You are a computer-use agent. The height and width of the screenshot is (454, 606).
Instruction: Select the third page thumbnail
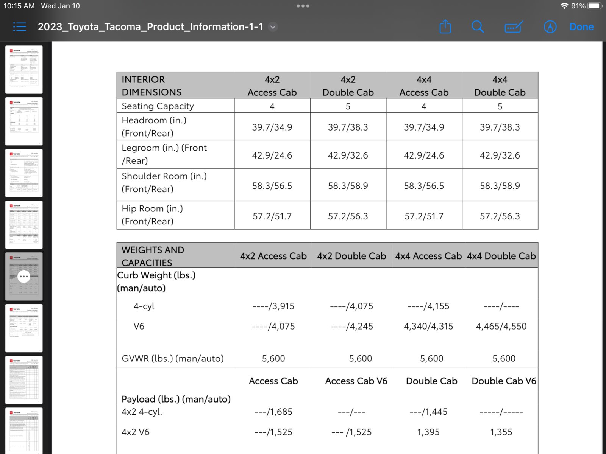coord(24,173)
